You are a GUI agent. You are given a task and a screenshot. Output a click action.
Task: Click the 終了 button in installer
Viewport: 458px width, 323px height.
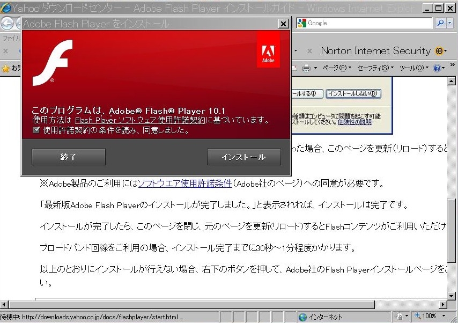click(x=69, y=157)
